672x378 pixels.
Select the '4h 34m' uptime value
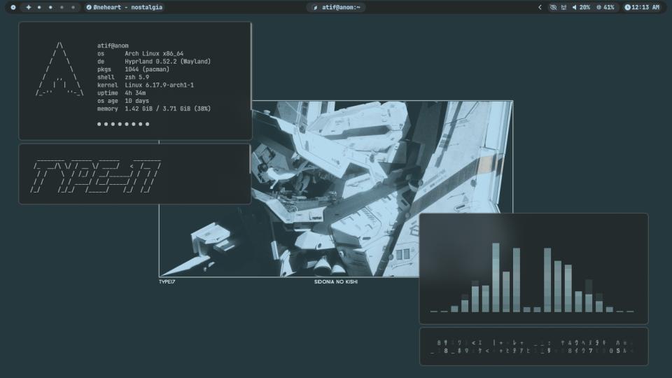pos(135,92)
